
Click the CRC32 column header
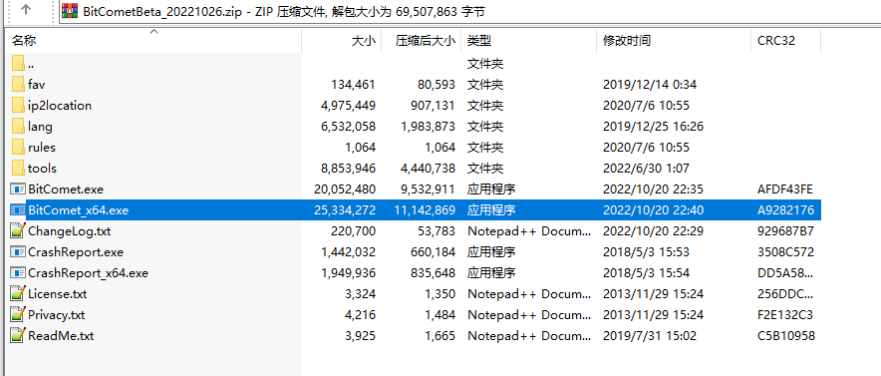[x=785, y=41]
